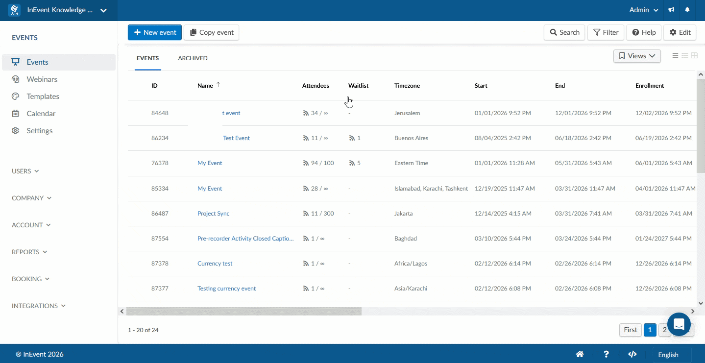Click the Edit button
Image resolution: width=705 pixels, height=363 pixels.
point(680,32)
